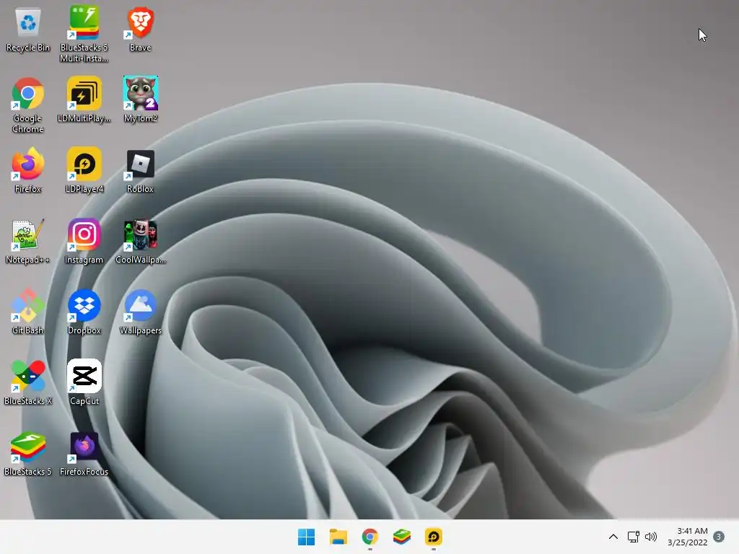Select the Google Chrome desktop shortcut

pyautogui.click(x=28, y=105)
